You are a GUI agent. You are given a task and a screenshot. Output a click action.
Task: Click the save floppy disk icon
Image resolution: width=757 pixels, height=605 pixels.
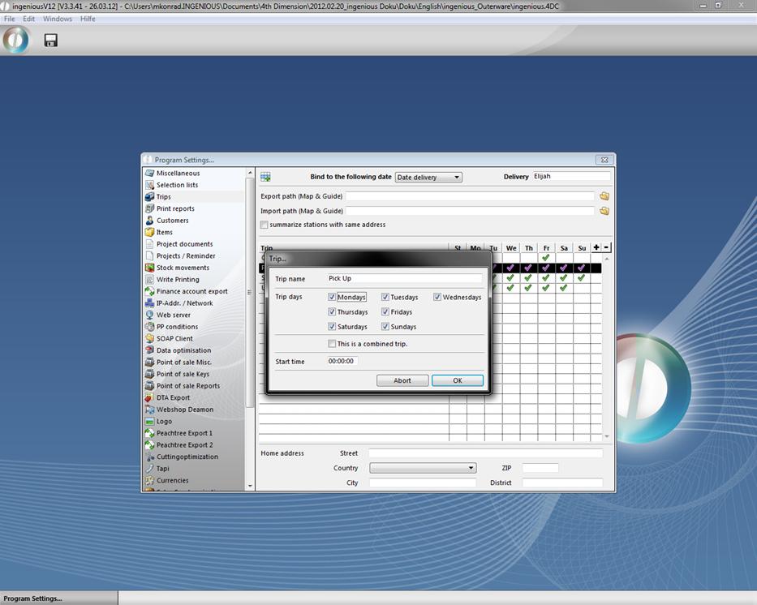pos(50,40)
